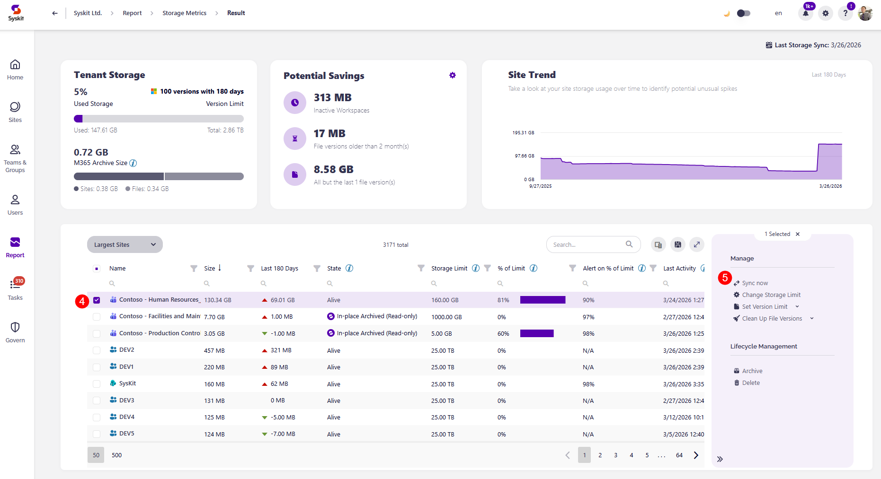Archive the selected site
The height and width of the screenshot is (479, 881).
point(752,371)
